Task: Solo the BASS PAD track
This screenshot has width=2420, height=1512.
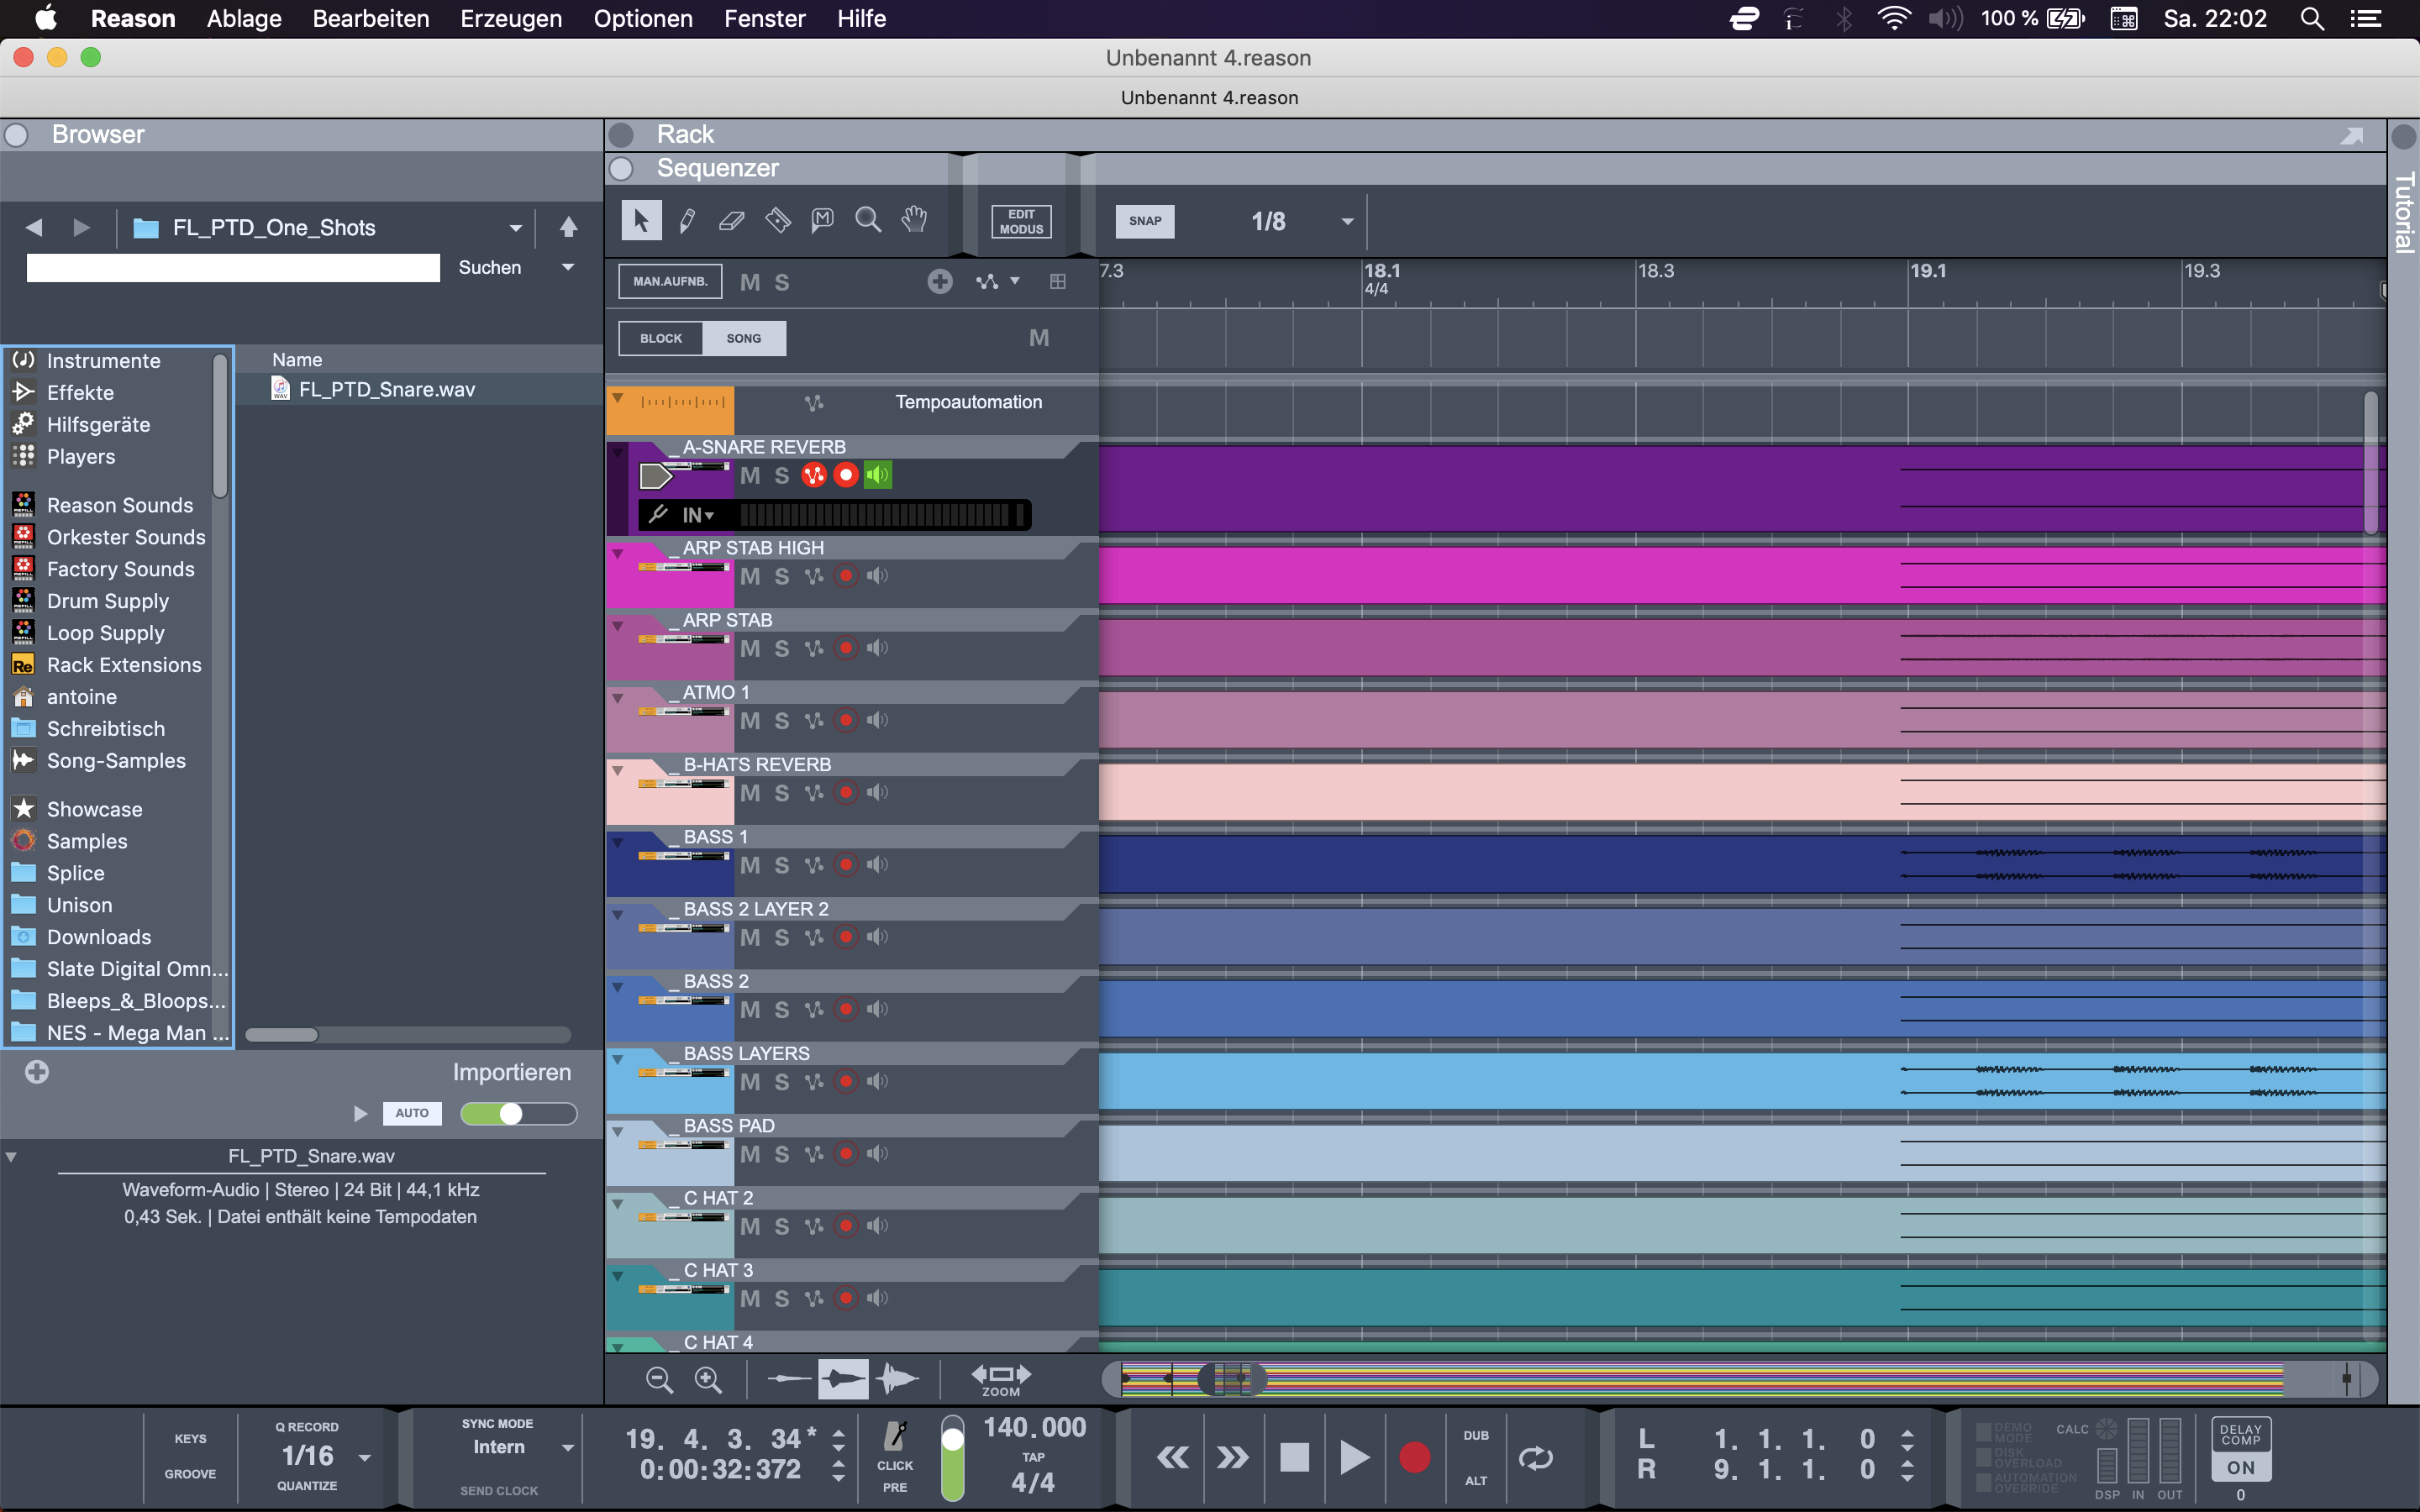Action: coord(782,1154)
